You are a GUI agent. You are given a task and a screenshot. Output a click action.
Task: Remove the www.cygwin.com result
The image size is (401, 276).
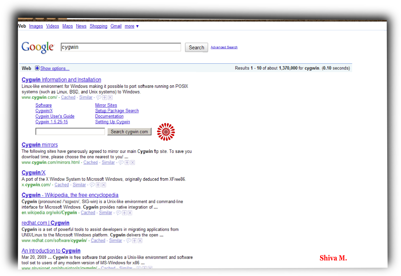coord(110,97)
